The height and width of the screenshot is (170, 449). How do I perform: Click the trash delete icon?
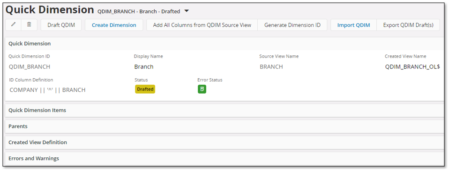point(29,25)
